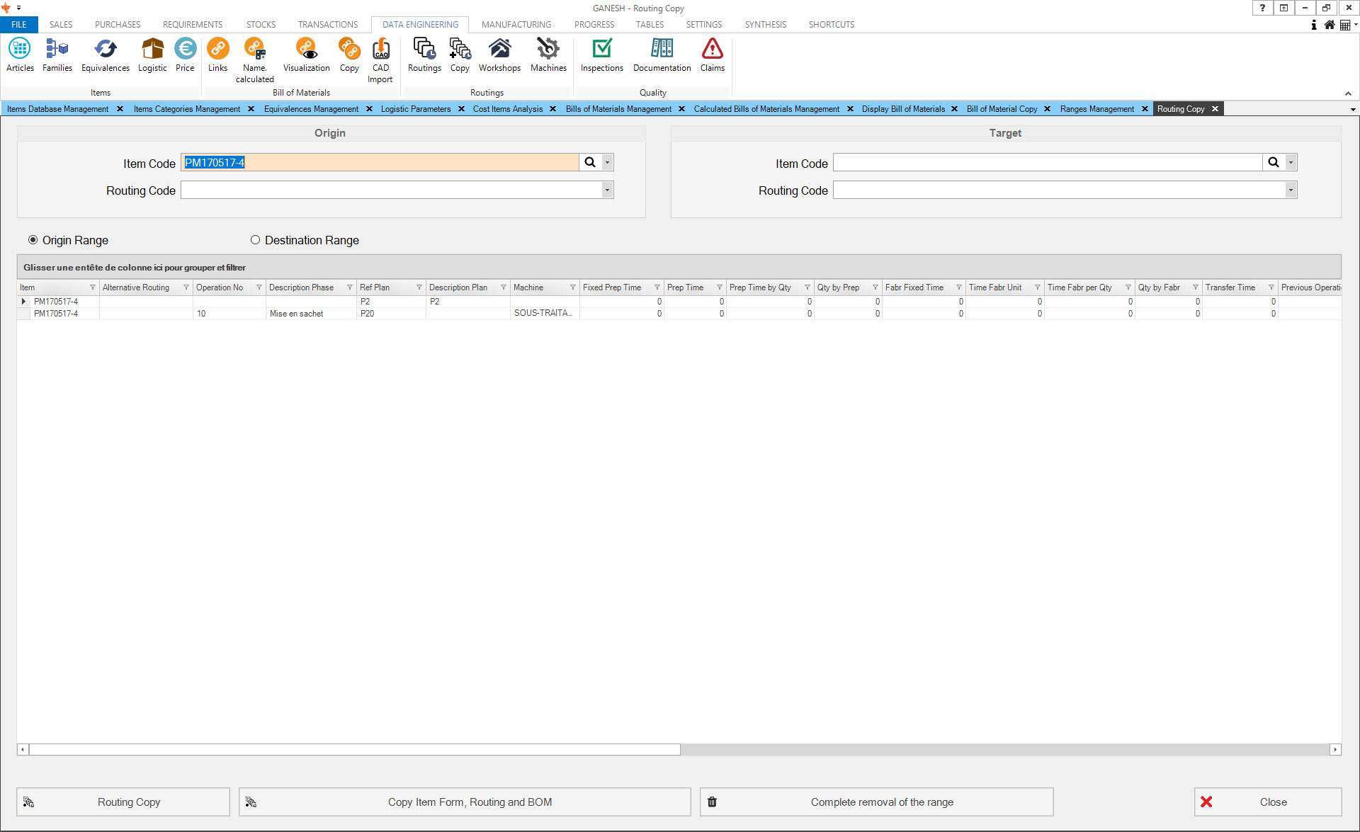Open the Target Item Code dropdown arrow
The width and height of the screenshot is (1360, 832).
pos(1291,162)
